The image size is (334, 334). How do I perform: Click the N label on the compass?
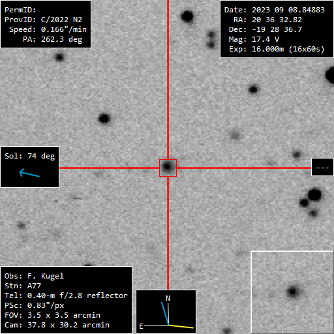168,298
